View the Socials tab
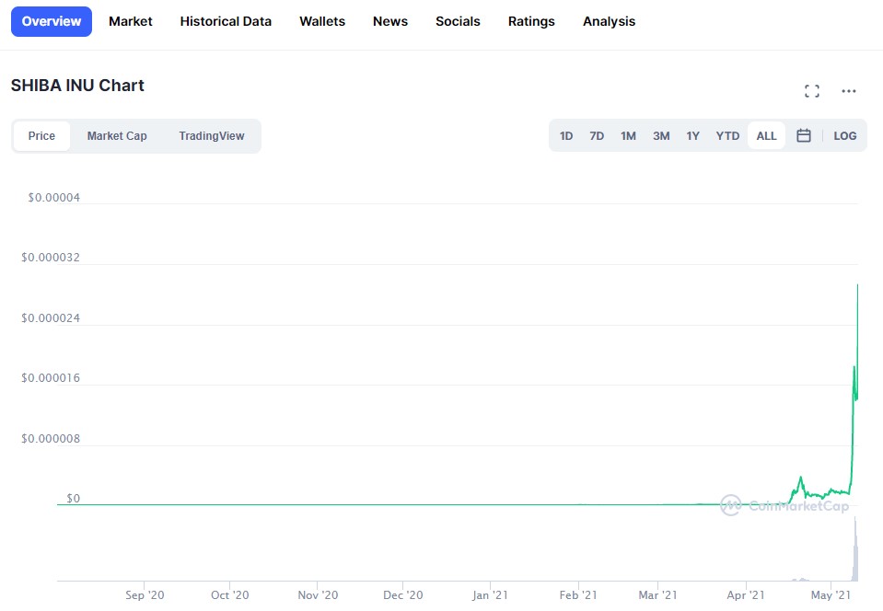Screen dimensions: 883x611 pyautogui.click(x=458, y=21)
